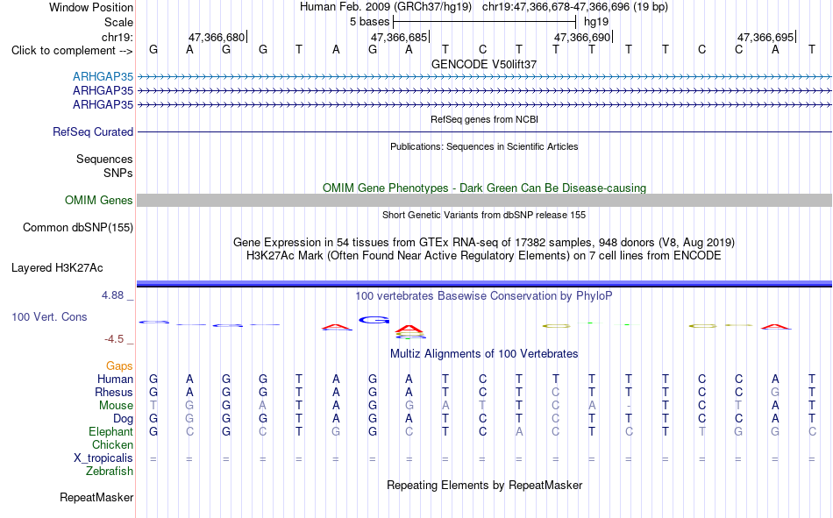Open the 100 Vert. Cons track label
833x518 pixels.
pos(49,316)
